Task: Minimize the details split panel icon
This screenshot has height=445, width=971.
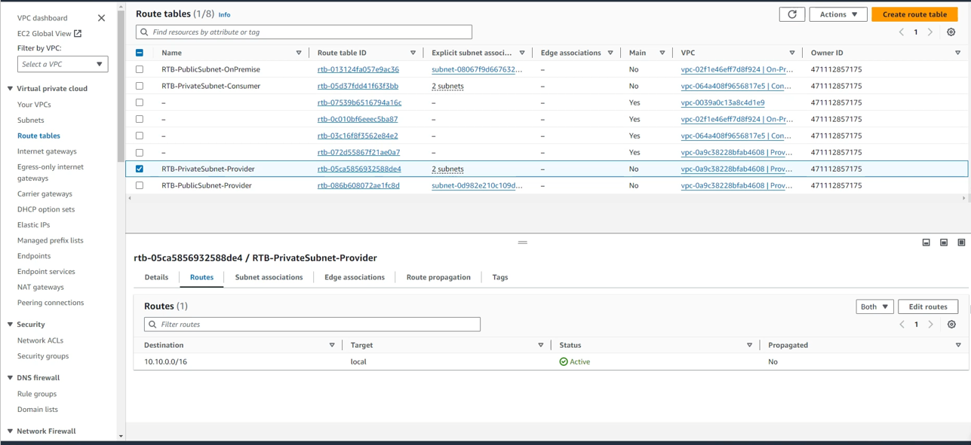Action: 926,242
